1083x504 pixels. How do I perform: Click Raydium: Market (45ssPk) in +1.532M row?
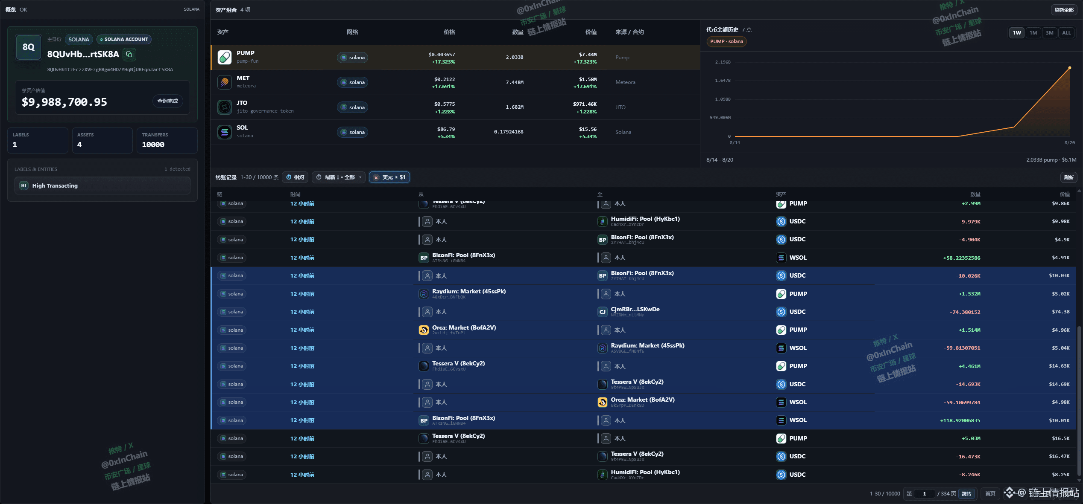[x=468, y=291]
